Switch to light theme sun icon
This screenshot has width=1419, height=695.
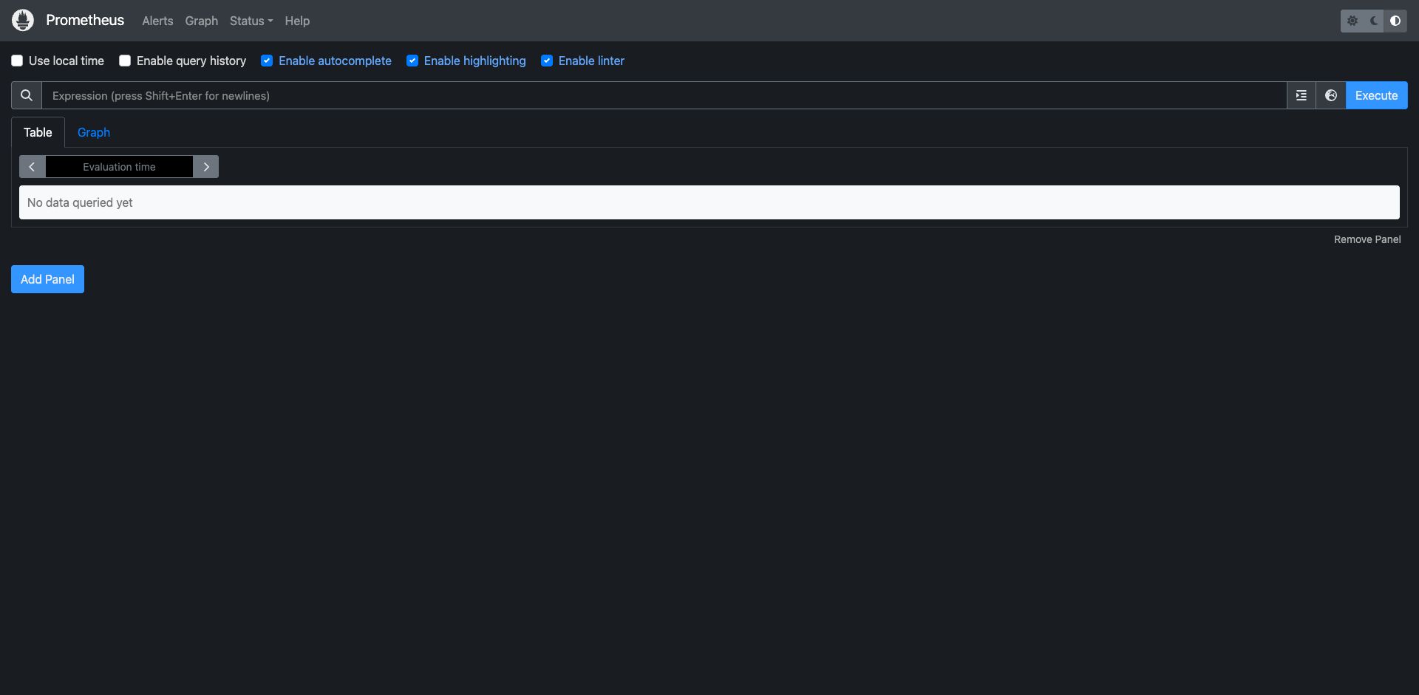pyautogui.click(x=1352, y=21)
